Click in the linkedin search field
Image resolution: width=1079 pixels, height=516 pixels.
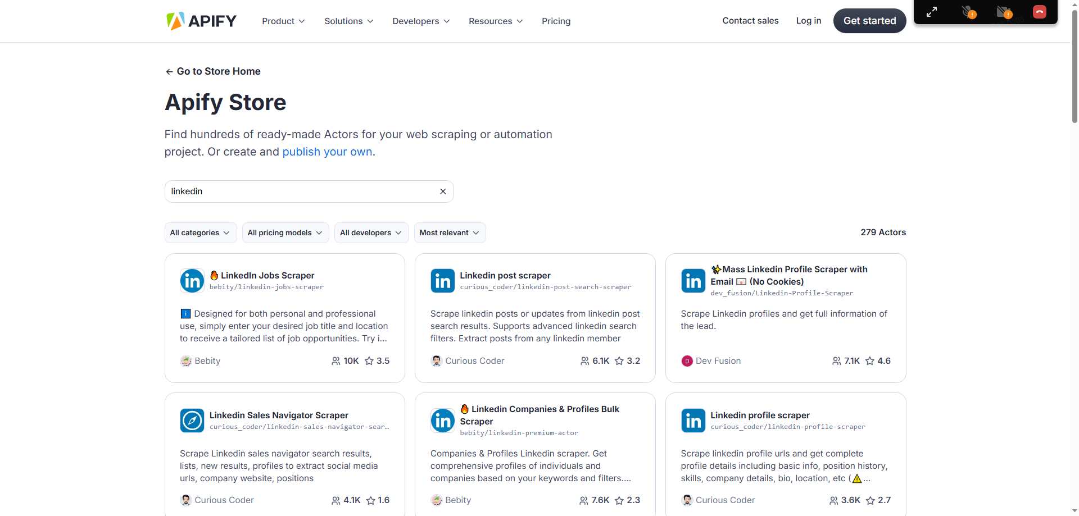pyautogui.click(x=303, y=191)
